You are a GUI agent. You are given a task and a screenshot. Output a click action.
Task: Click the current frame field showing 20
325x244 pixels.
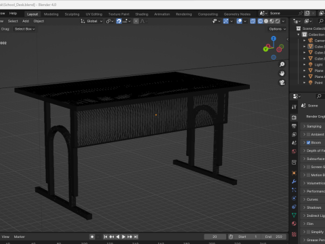click(x=215, y=237)
